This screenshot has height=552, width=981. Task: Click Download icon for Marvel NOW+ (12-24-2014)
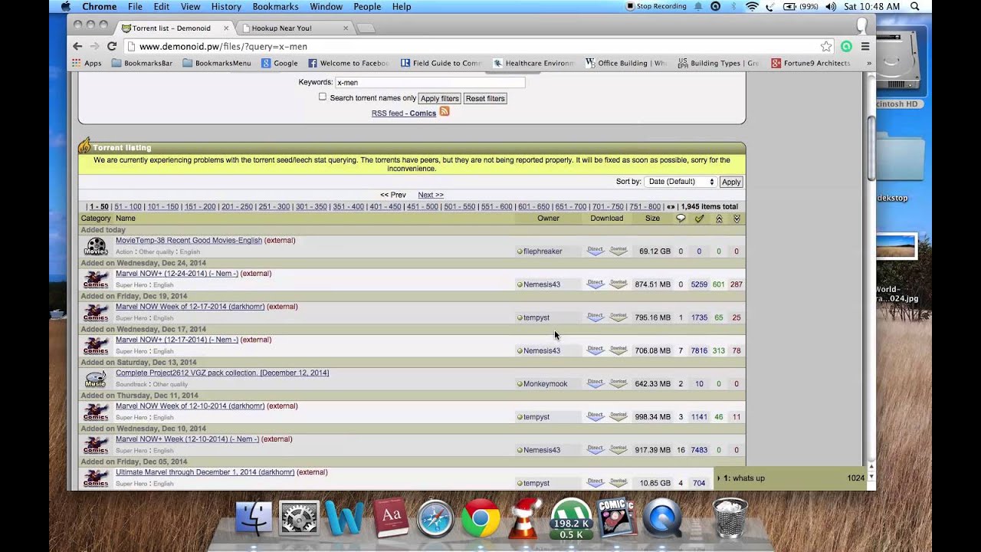tap(618, 283)
